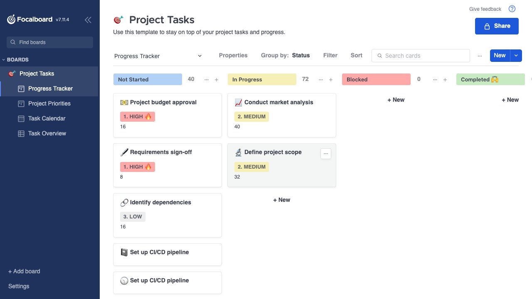Viewport: 532px width, 299px height.
Task: Switch to the Task Calendar view
Action: 47,118
